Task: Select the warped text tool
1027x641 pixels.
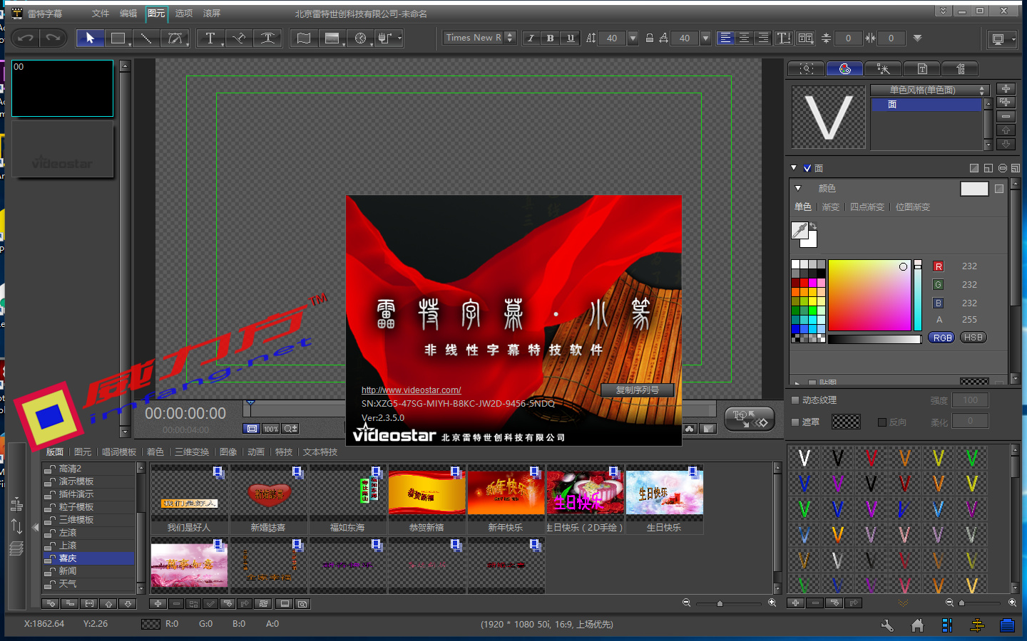Action: 267,38
